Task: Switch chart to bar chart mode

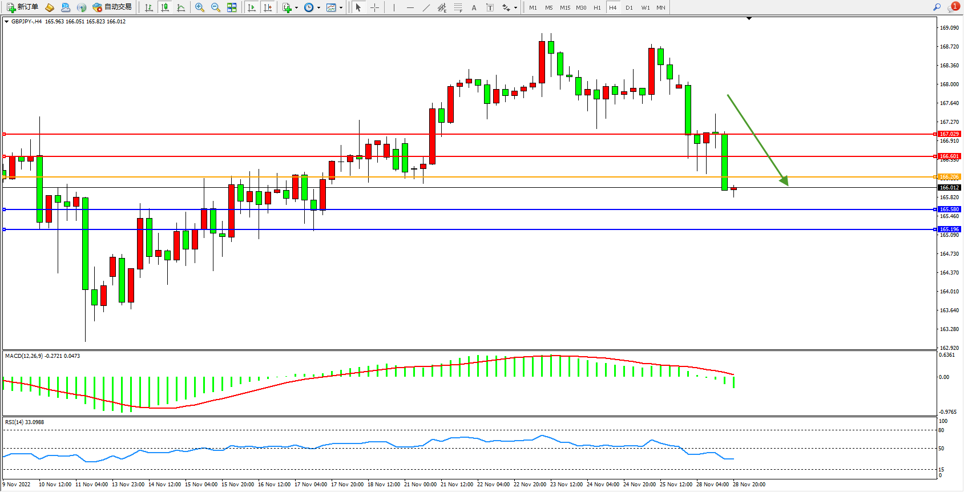Action: [x=149, y=7]
